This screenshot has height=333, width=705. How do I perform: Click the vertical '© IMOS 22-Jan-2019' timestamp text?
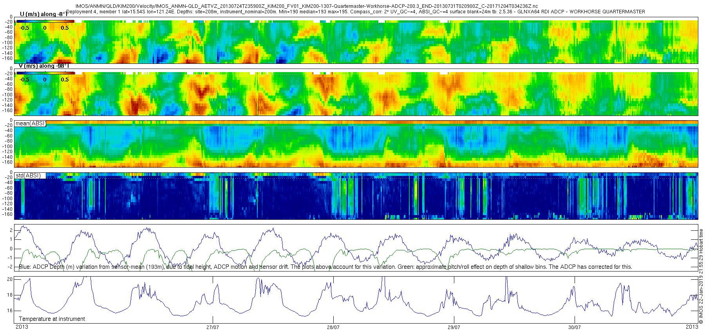coord(701,277)
